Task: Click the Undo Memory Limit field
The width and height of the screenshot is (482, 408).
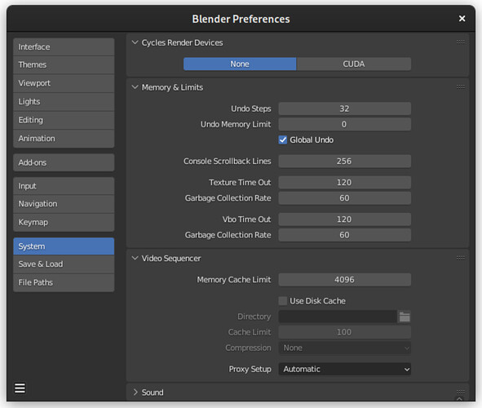Action: click(345, 124)
